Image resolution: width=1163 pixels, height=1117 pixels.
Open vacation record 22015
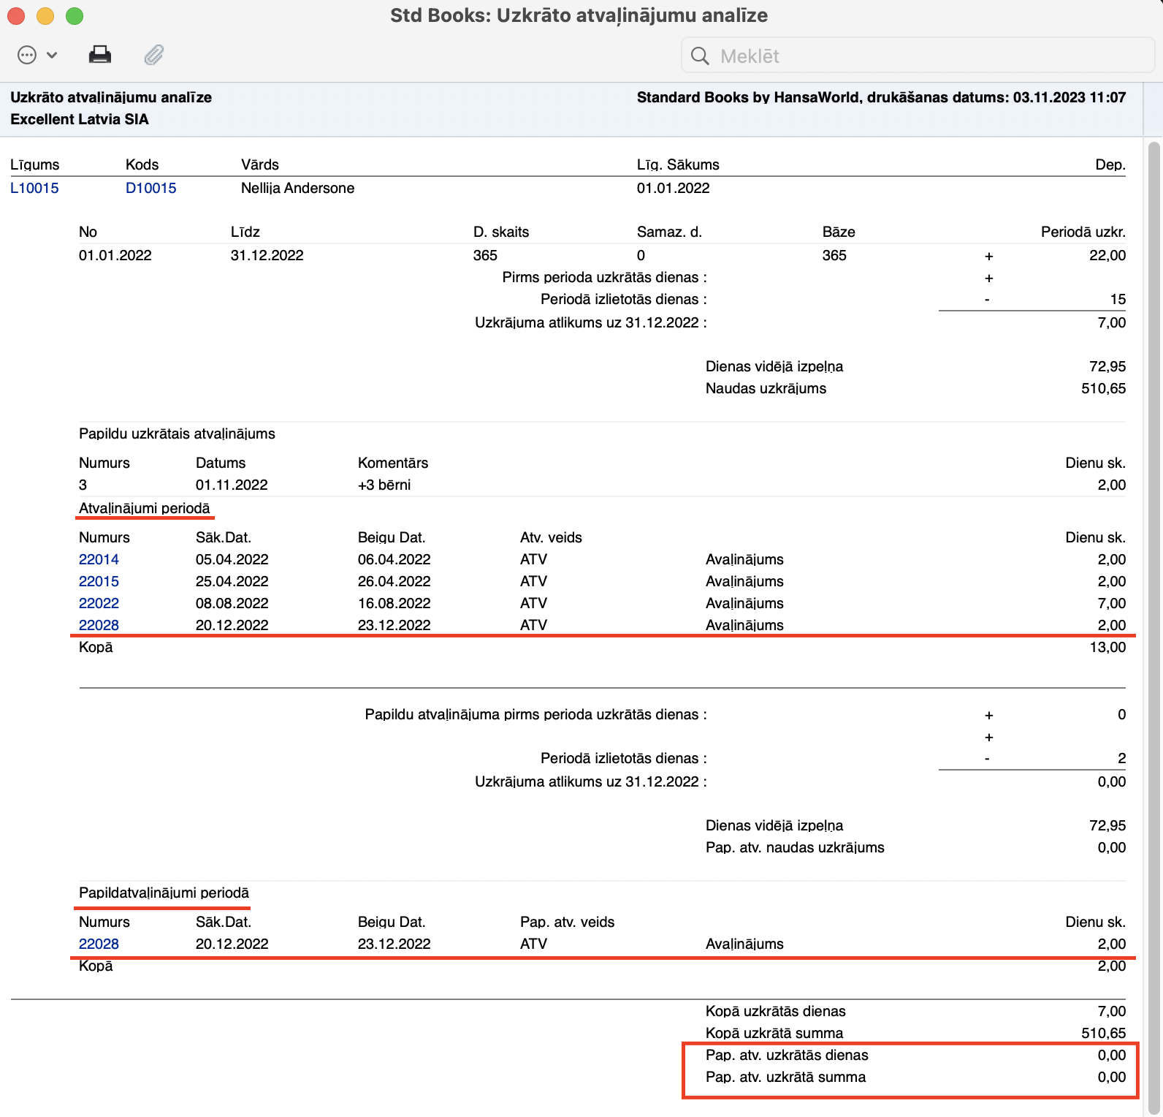tap(99, 581)
